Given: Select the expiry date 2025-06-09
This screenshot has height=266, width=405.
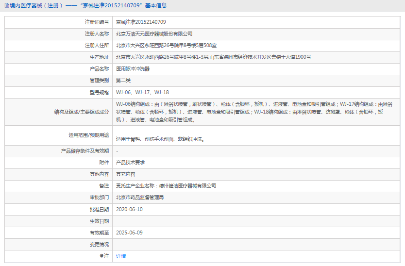Looking at the screenshot, I should 129,233.
